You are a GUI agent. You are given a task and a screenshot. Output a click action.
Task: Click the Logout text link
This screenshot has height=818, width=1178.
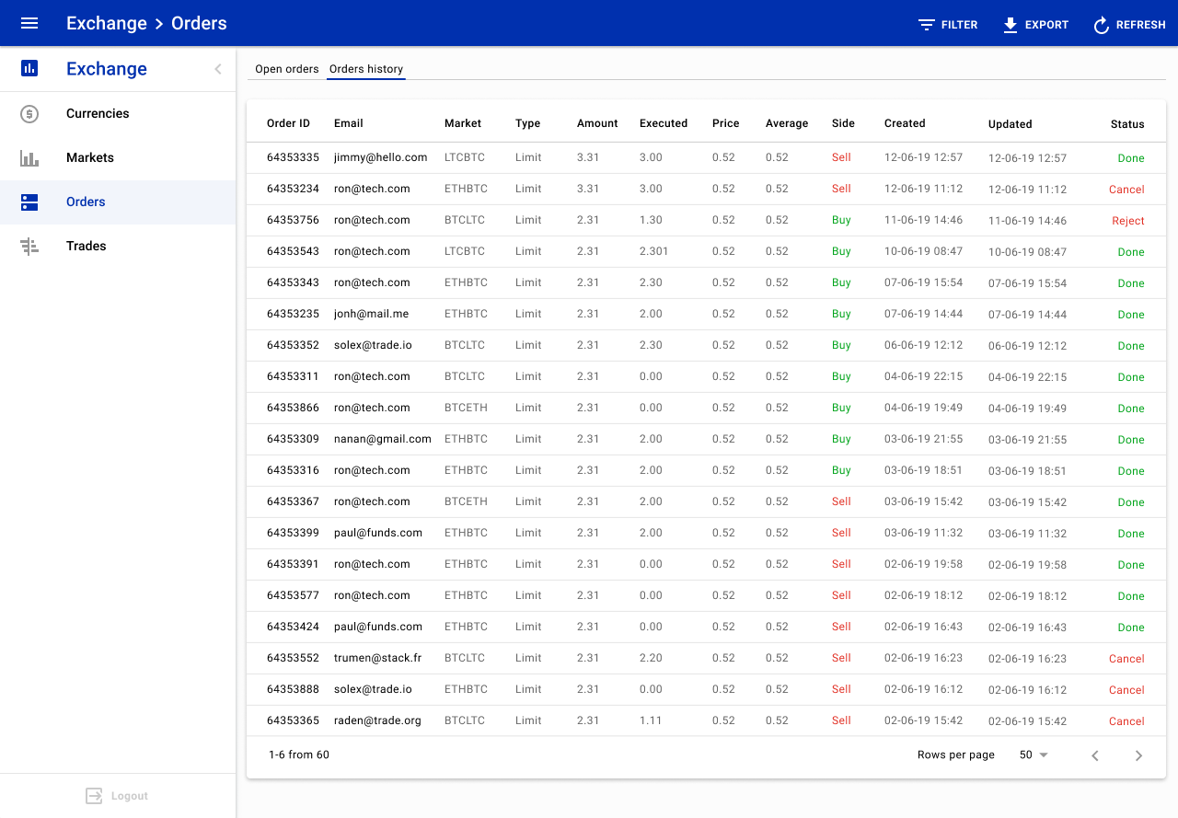point(130,796)
